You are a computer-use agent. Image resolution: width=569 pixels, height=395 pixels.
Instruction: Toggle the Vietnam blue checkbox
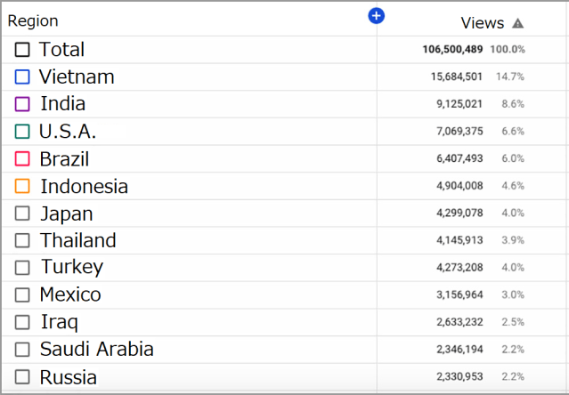[22, 77]
